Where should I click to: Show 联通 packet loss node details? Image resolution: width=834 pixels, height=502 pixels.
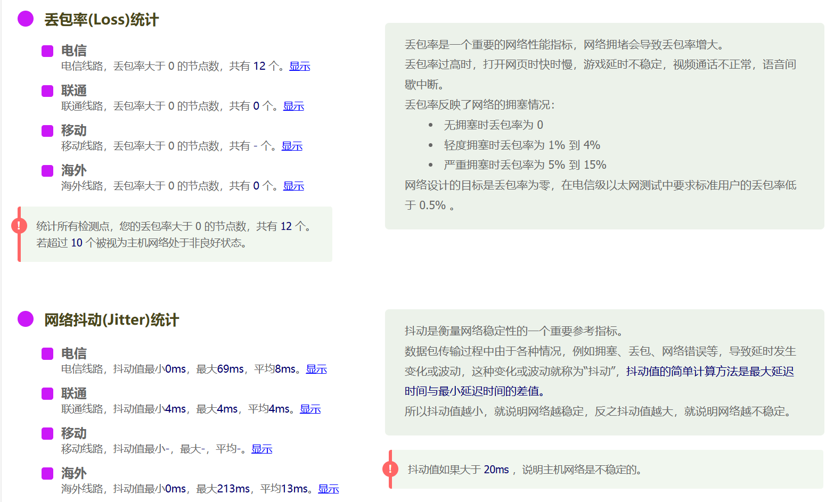click(293, 106)
